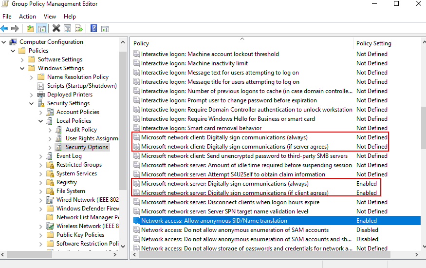The width and height of the screenshot is (426, 268).
Task: Expand the Audit Policy node
Action: tap(50, 130)
